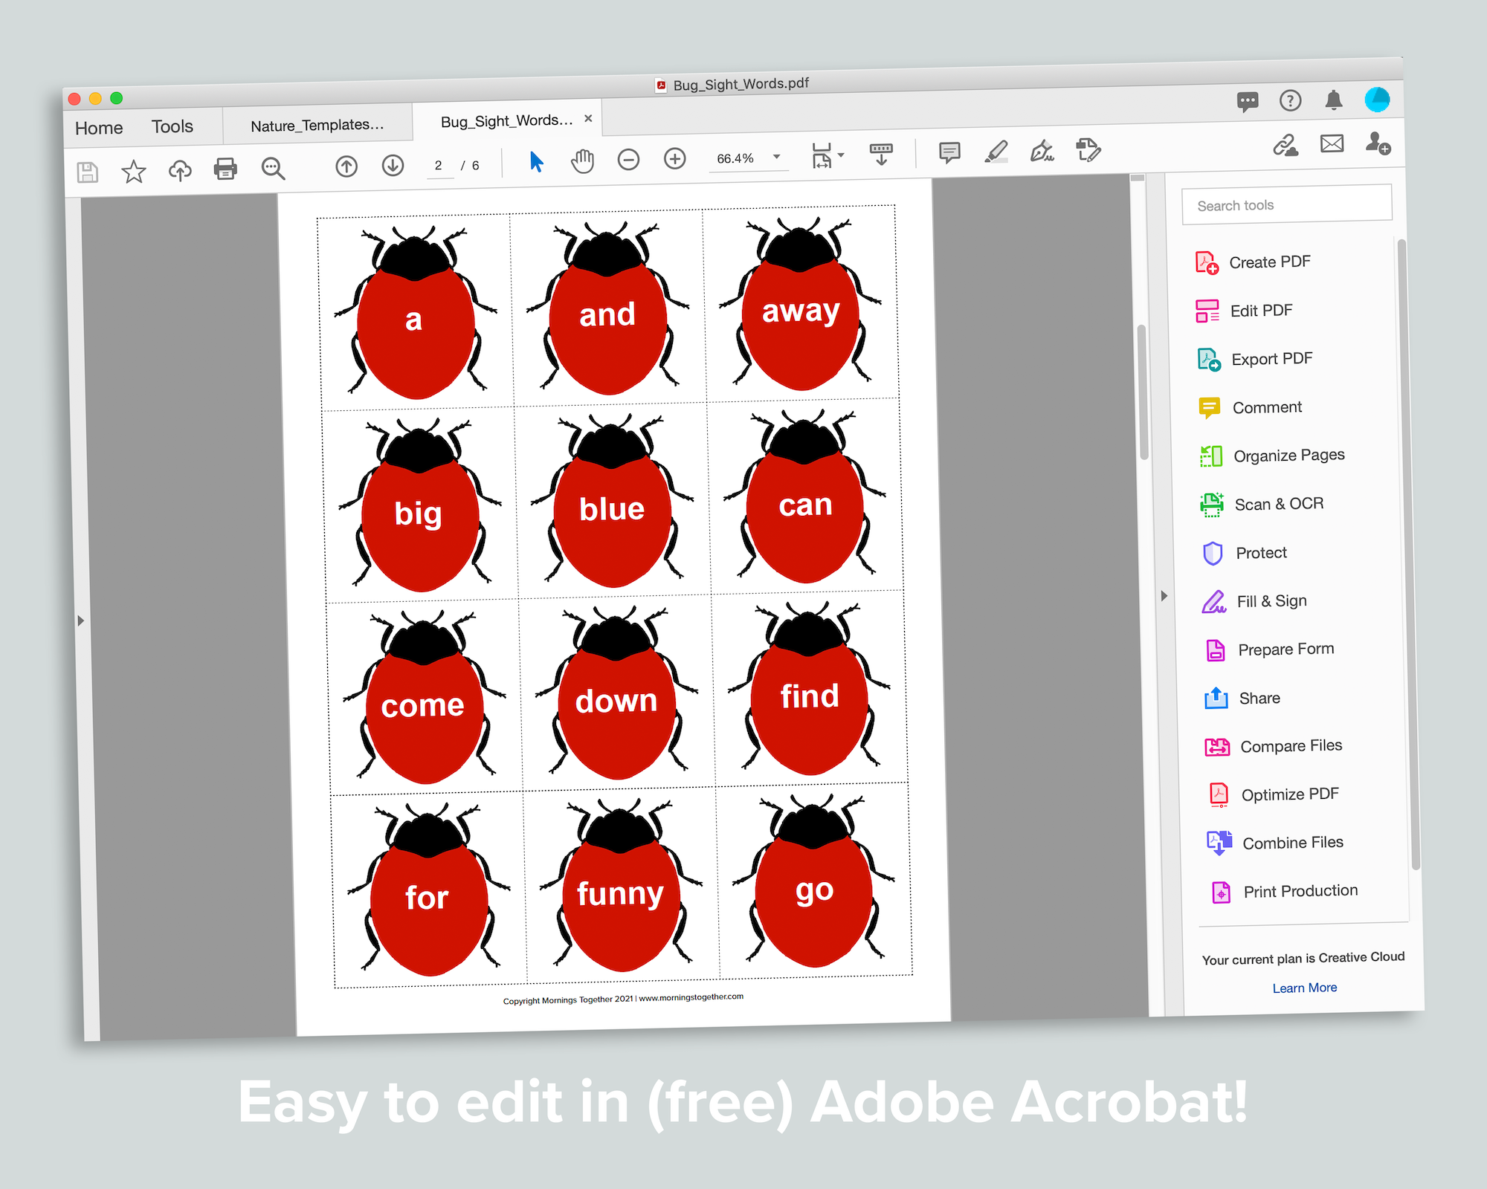Open the Prepare Form tool
Screen dimensions: 1487x1189
coord(1269,649)
